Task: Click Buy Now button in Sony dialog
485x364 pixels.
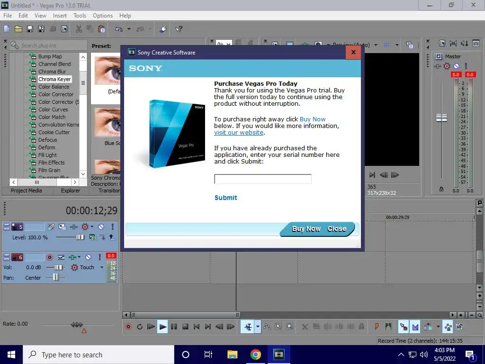Action: 306,229
